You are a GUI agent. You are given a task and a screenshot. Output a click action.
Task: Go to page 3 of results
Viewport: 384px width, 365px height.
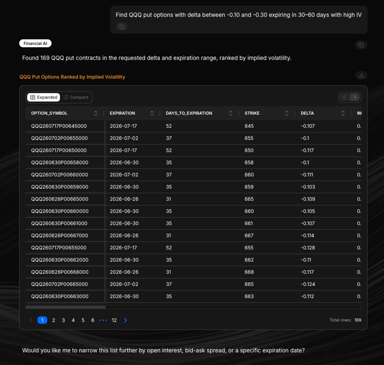[x=63, y=320]
